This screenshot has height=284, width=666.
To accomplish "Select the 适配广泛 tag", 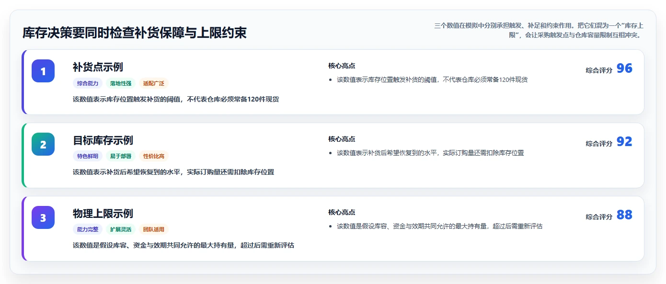I will (154, 83).
